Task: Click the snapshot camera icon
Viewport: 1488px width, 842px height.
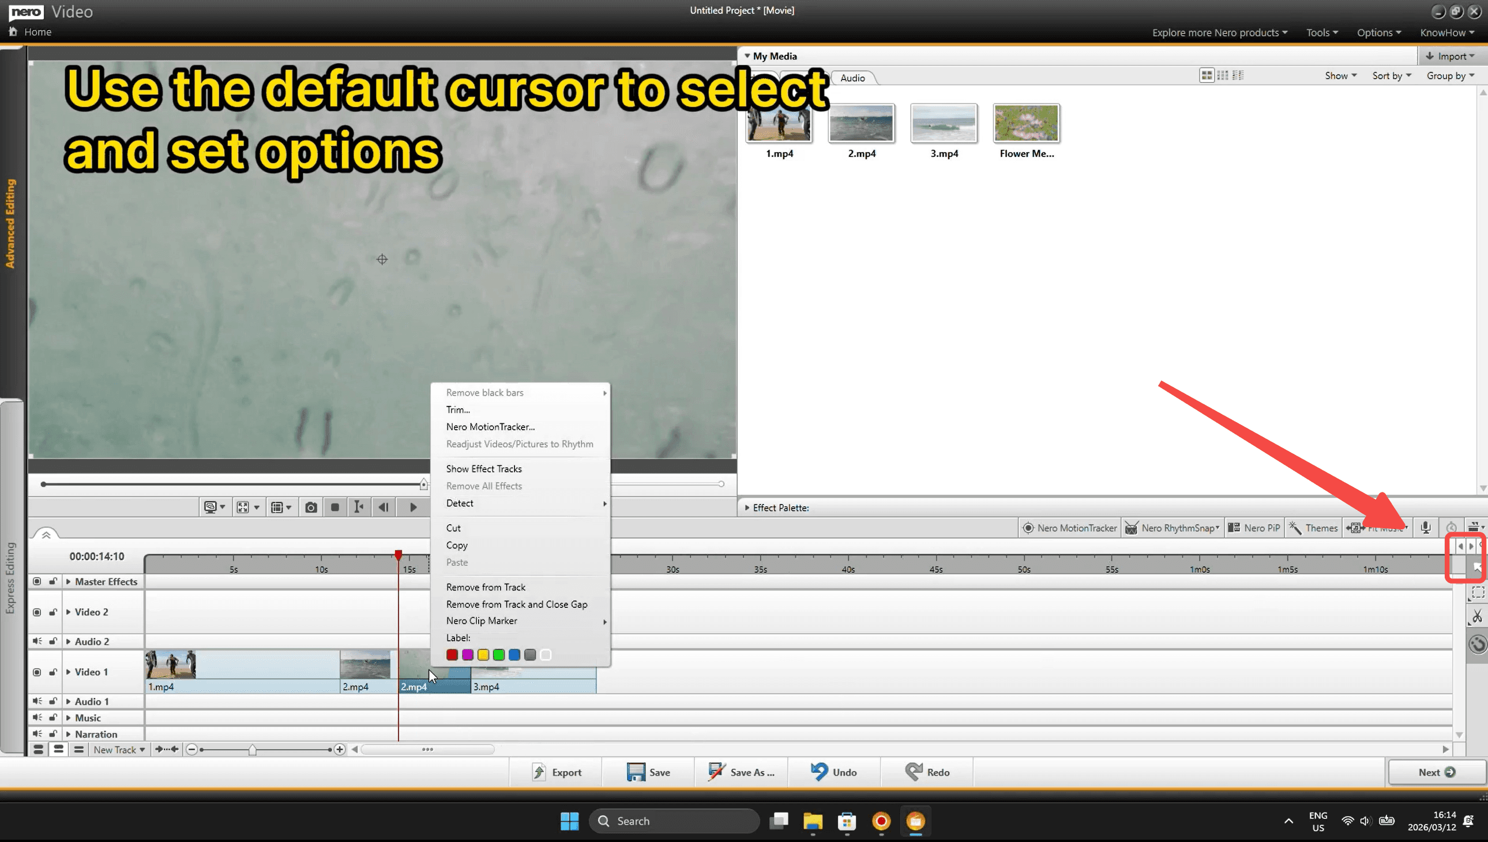Action: tap(310, 507)
